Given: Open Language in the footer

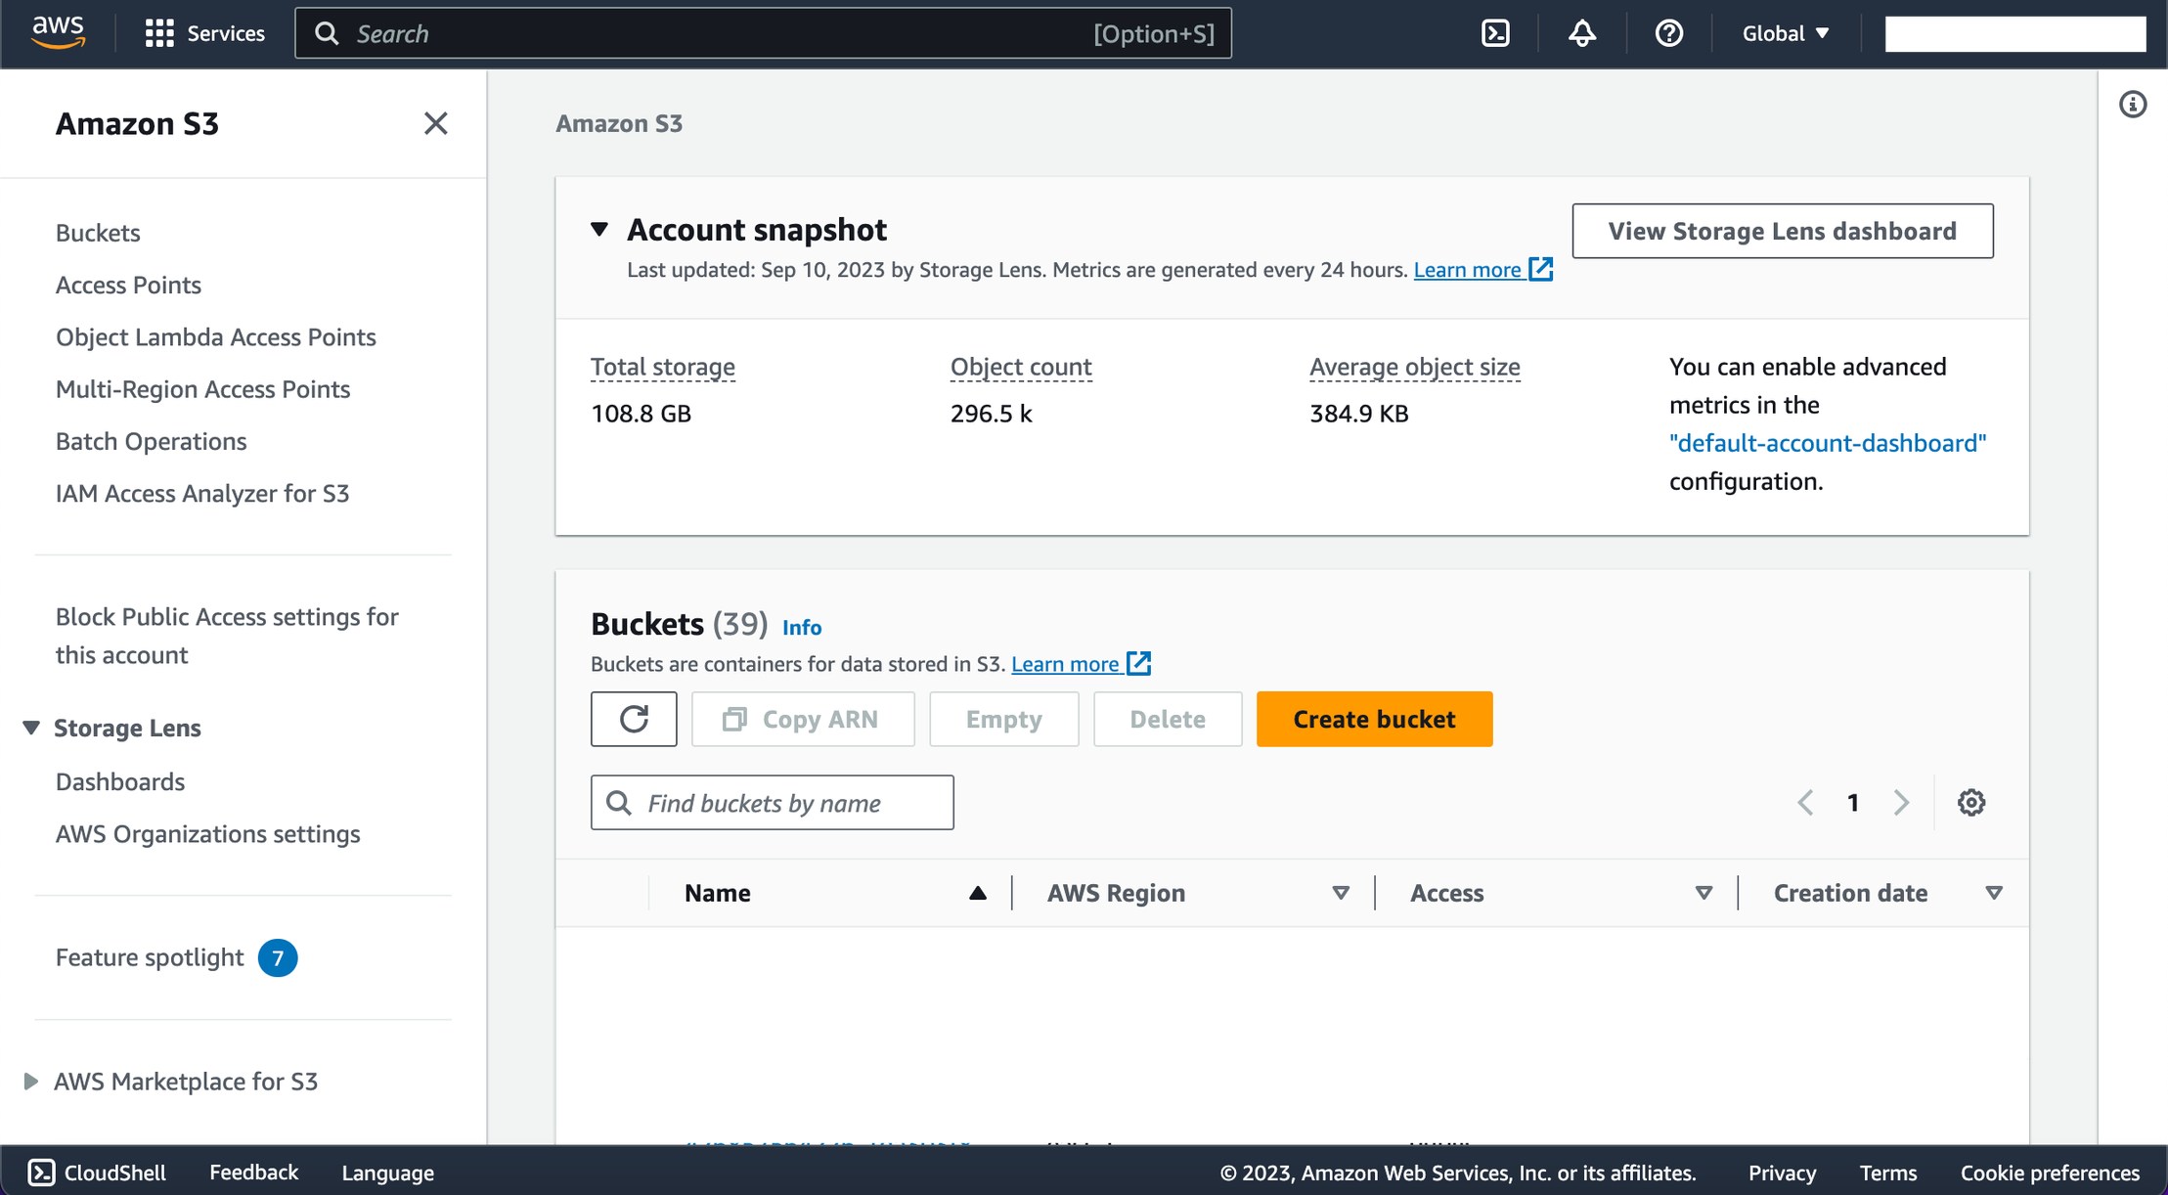Looking at the screenshot, I should click(x=387, y=1172).
